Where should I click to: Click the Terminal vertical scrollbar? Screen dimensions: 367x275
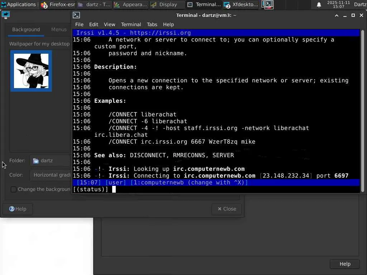[363, 111]
